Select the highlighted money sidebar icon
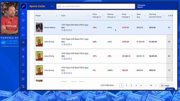This screenshot has height=101, width=180. point(23,42)
